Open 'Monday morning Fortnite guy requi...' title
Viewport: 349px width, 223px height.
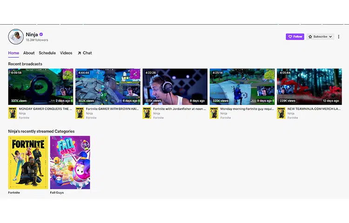[247, 109]
